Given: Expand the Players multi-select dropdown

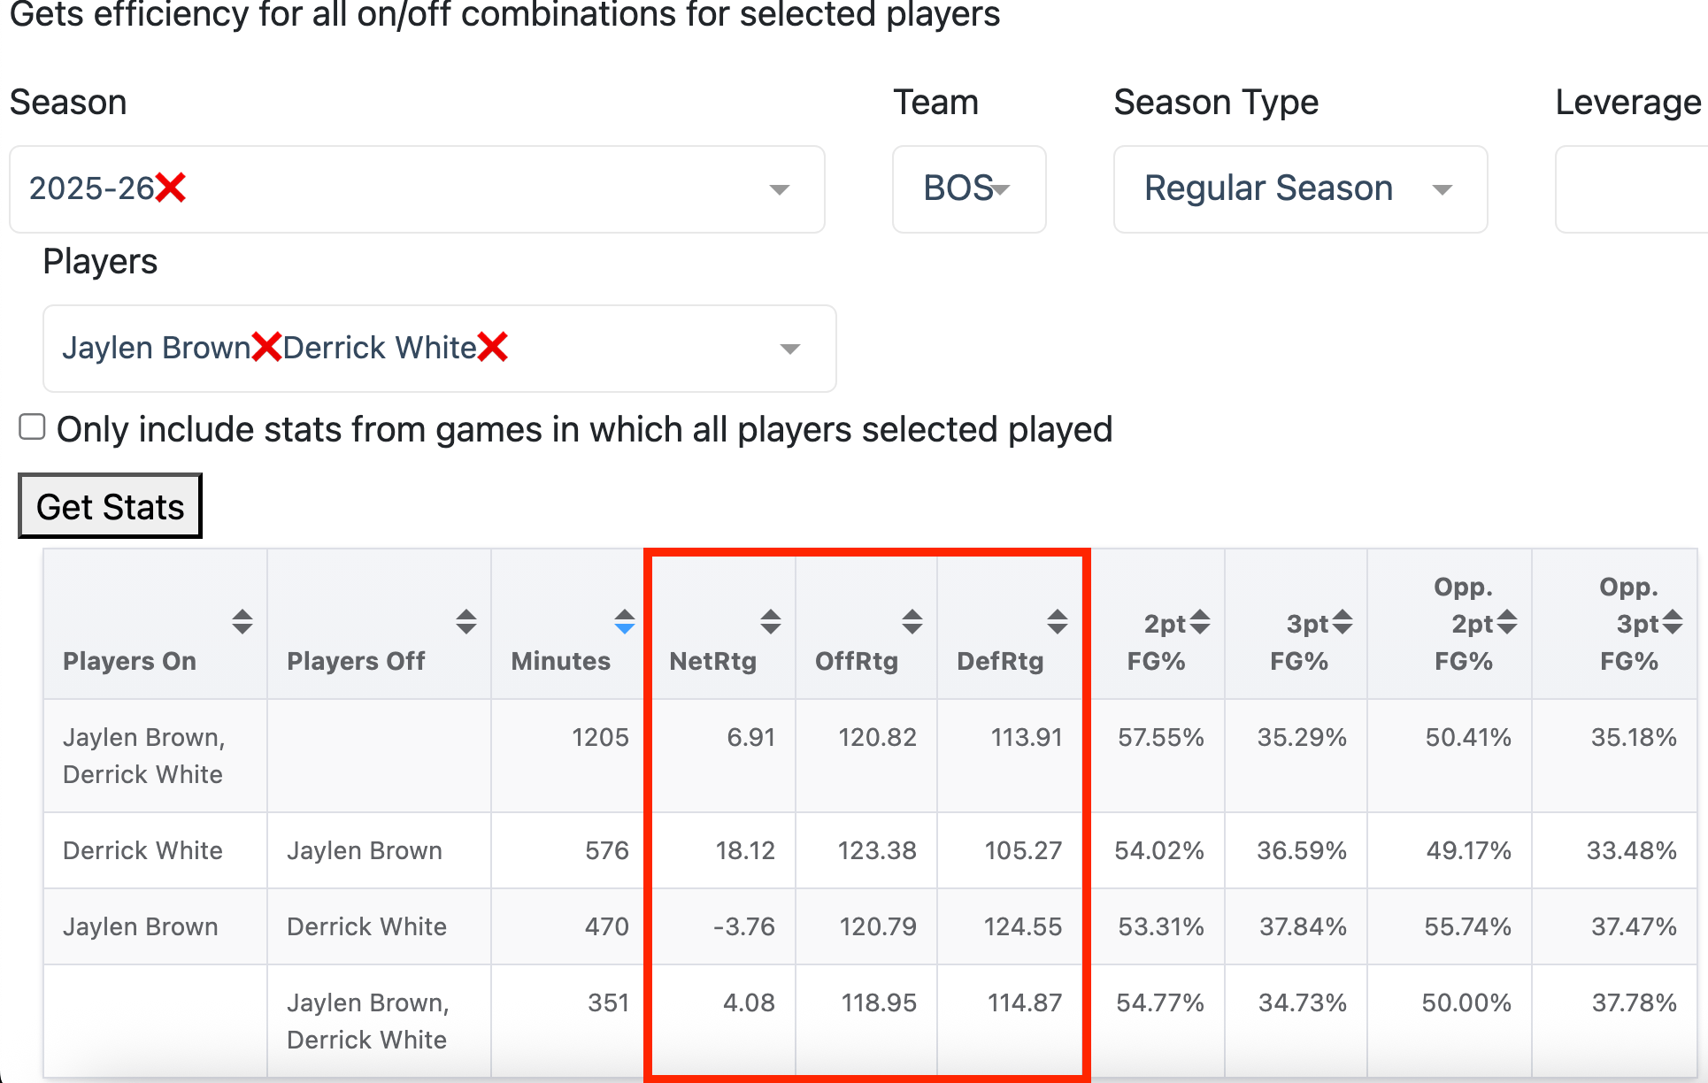Looking at the screenshot, I should point(789,349).
